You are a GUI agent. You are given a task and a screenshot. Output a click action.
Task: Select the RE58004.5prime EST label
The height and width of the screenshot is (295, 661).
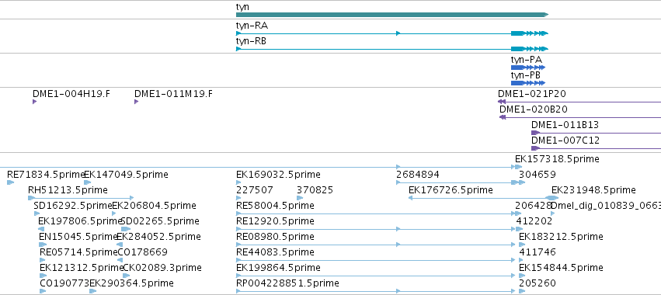(275, 205)
